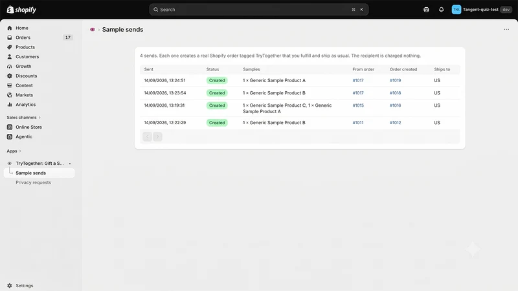Open the Tangent-quiz-test account menu
Image resolution: width=518 pixels, height=291 pixels.
(x=482, y=10)
